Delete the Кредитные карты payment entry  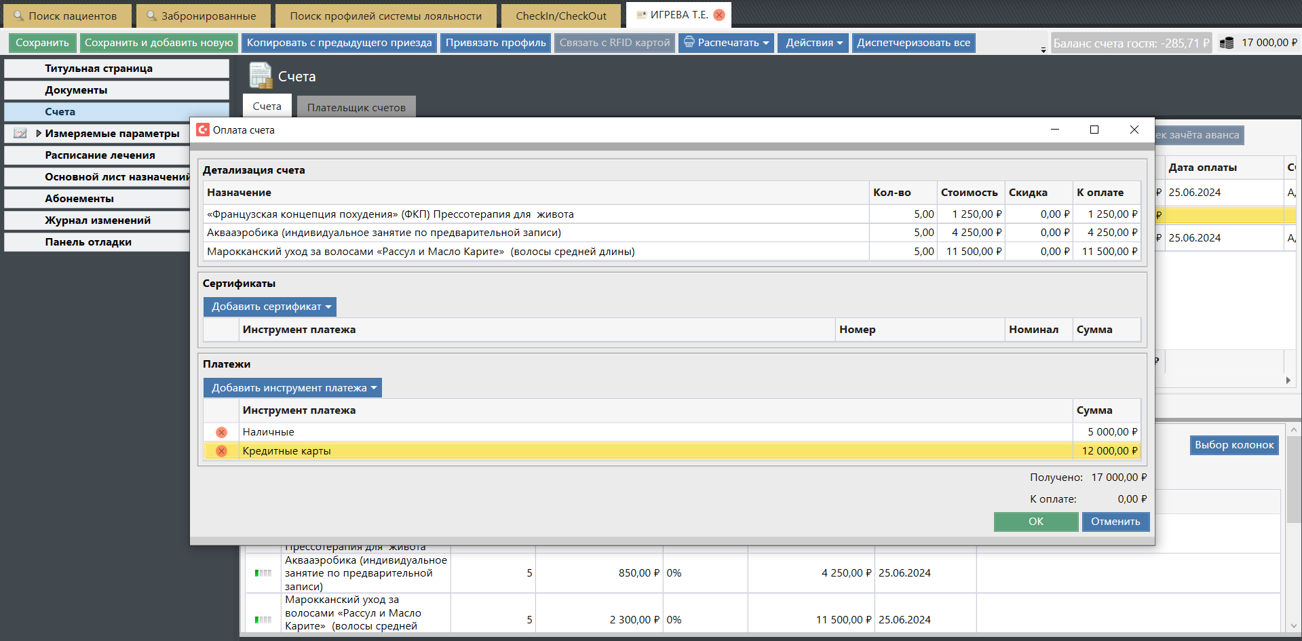tap(221, 451)
